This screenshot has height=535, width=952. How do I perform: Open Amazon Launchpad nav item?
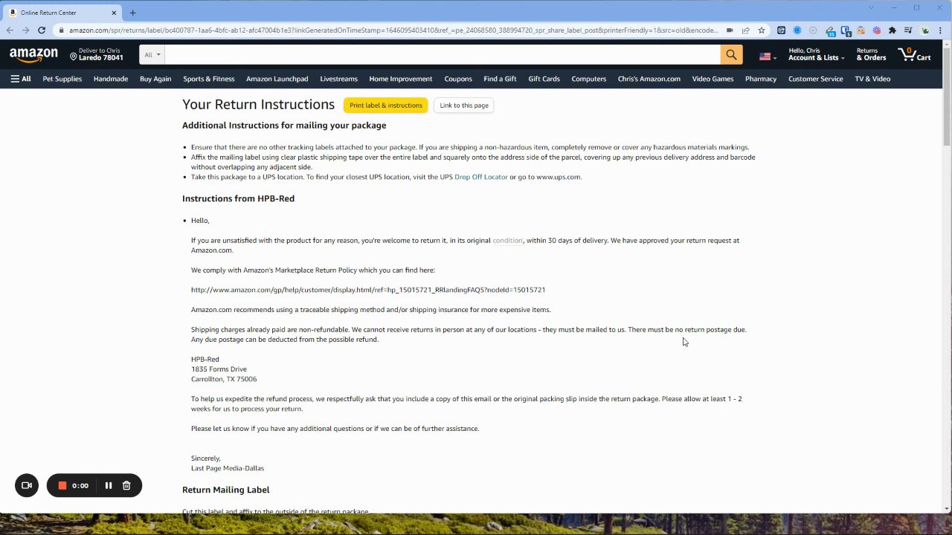click(277, 79)
